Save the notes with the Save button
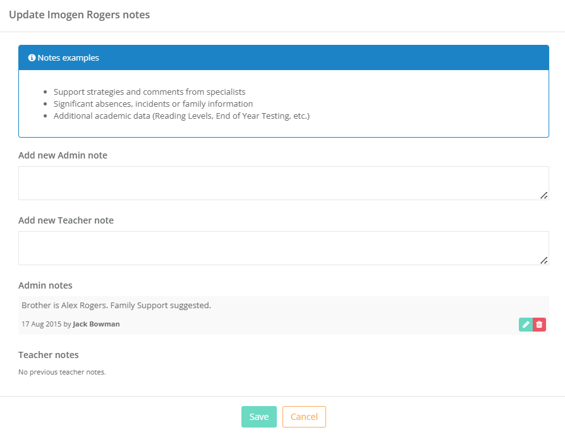 (x=259, y=417)
